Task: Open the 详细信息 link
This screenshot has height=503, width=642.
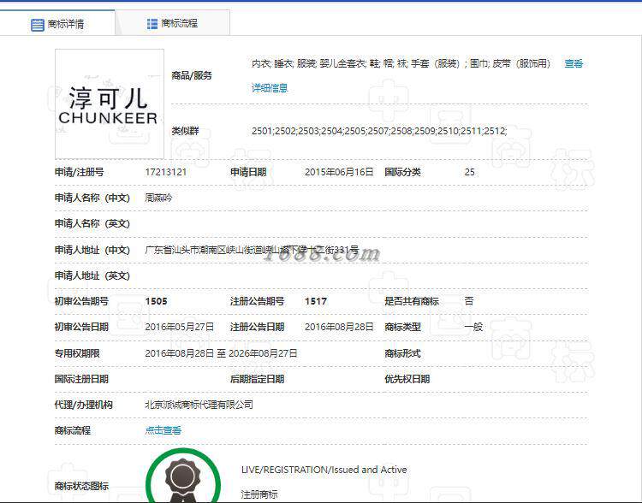Action: pos(270,88)
